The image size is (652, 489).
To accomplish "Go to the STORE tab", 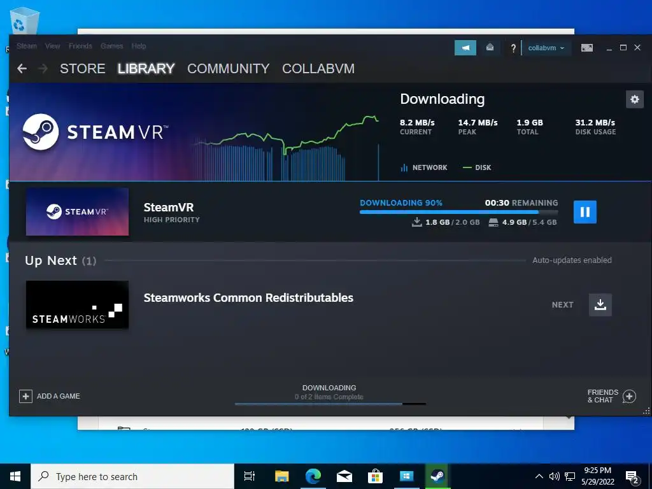I will 82,69.
